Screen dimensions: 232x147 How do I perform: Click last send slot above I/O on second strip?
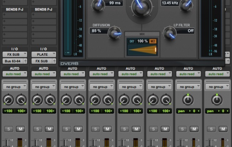44,41
